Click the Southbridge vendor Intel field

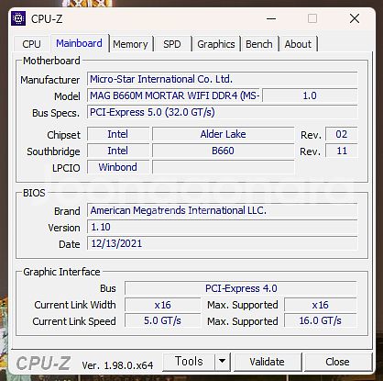(118, 151)
